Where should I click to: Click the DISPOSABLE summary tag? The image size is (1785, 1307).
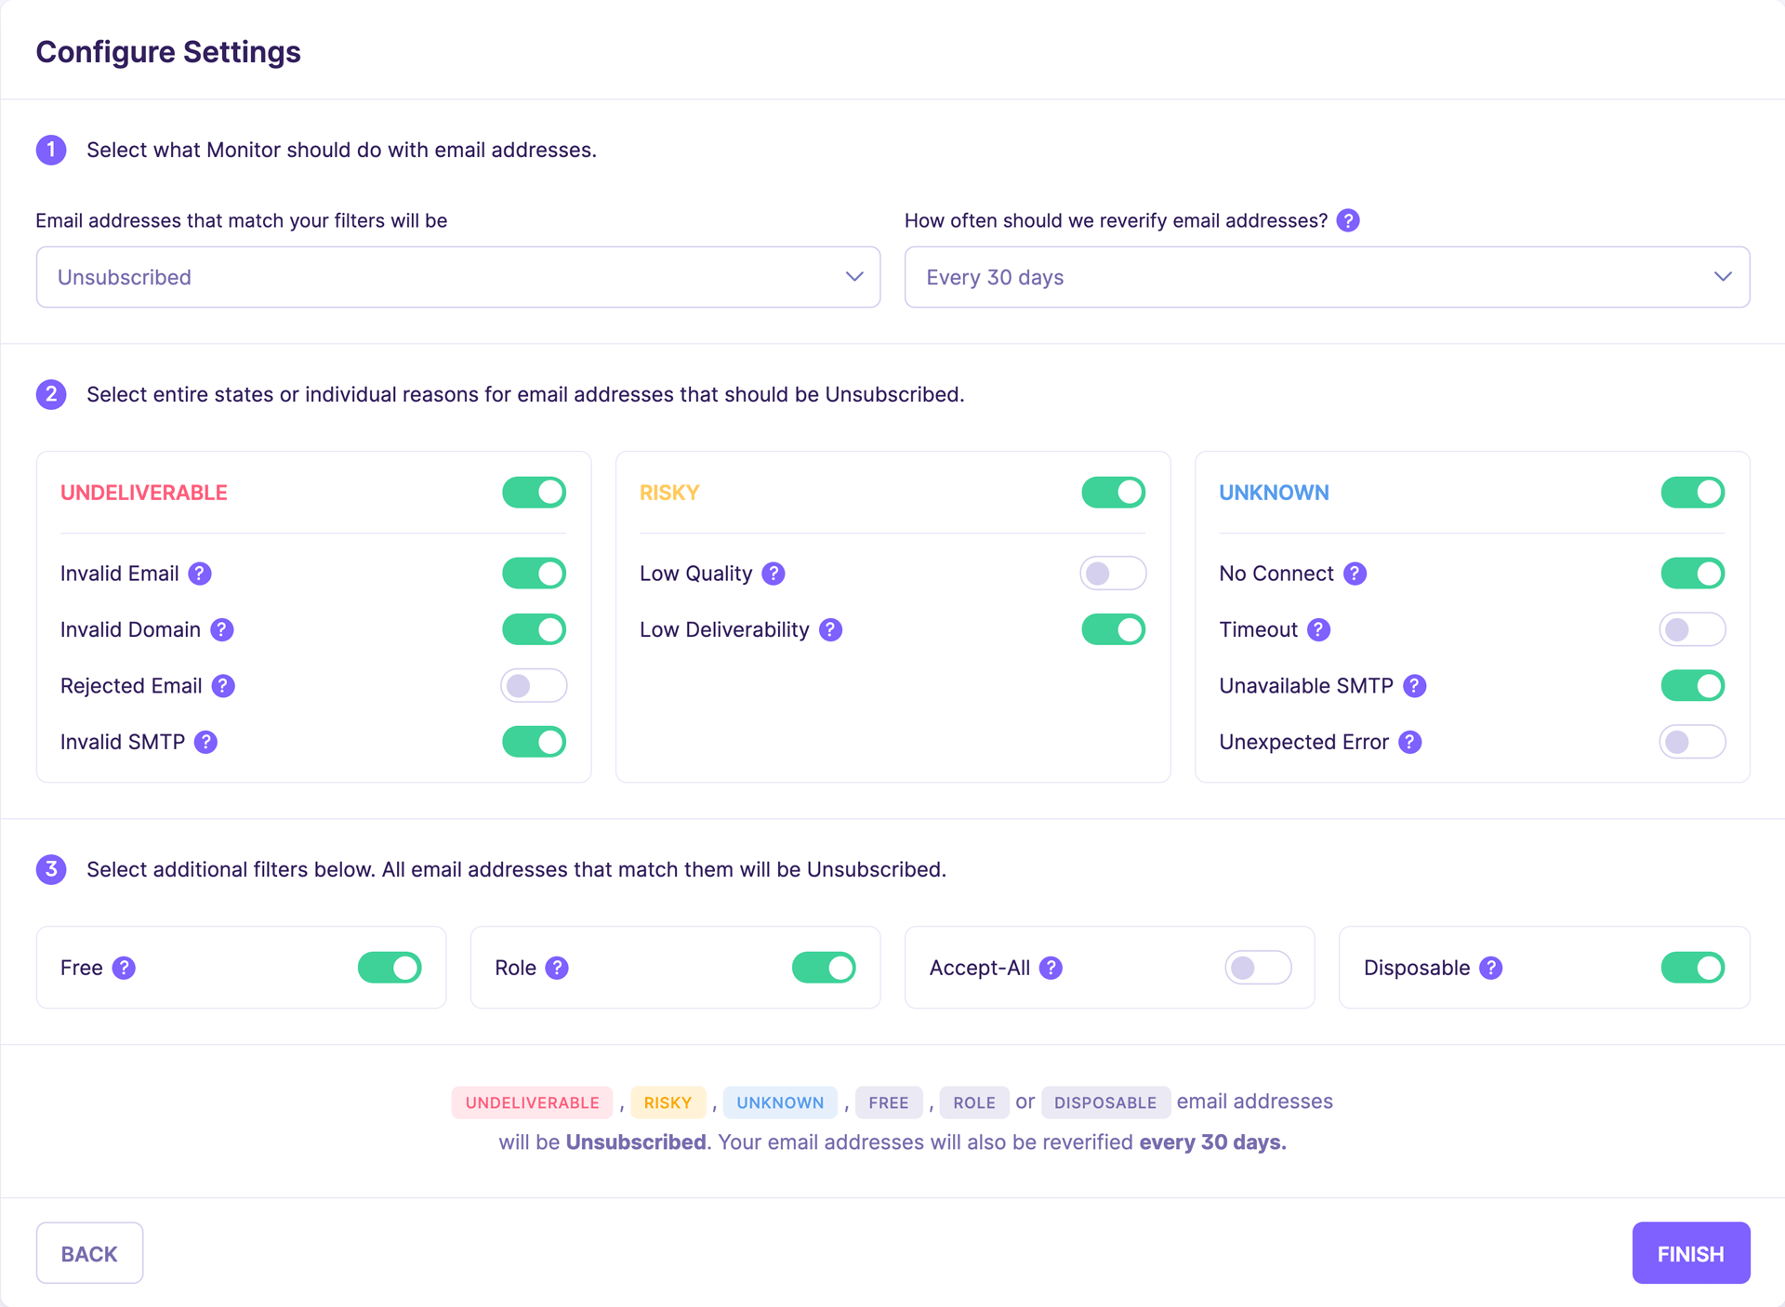click(x=1105, y=1102)
